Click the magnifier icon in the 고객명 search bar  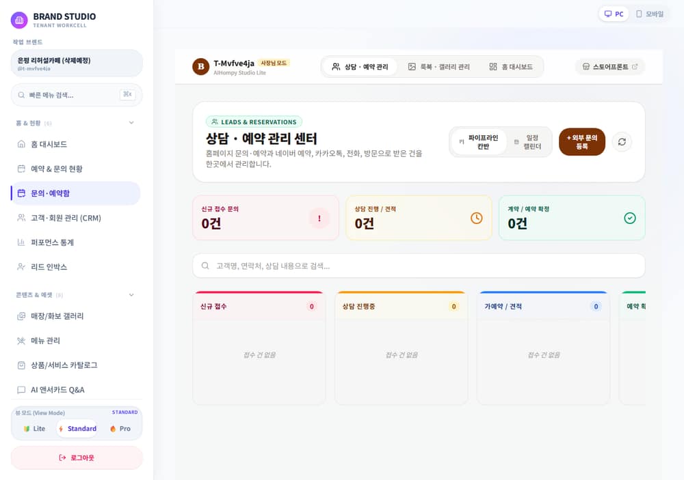click(x=205, y=266)
